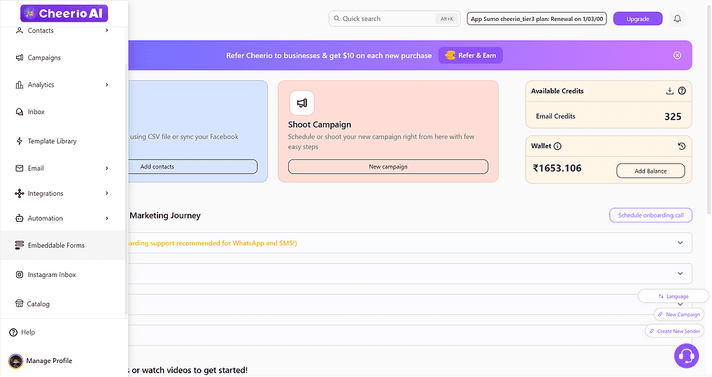Viewport: 712px width, 377px height.
Task: Click the Integrations nodes icon
Action: pos(19,194)
